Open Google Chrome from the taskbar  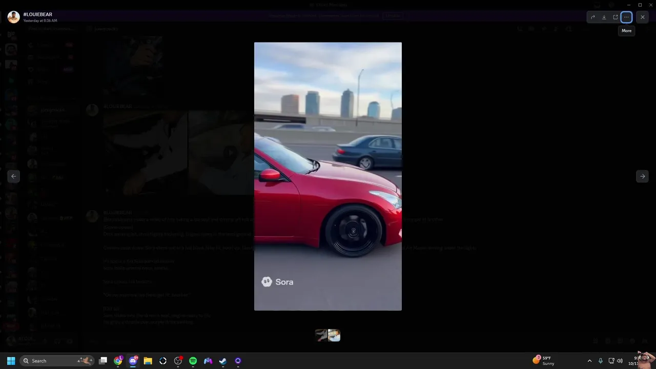pyautogui.click(x=118, y=361)
